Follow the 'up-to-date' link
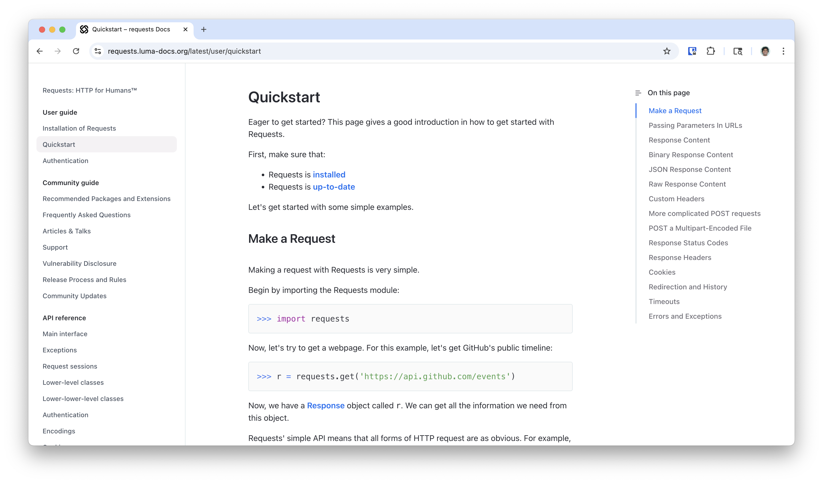 pyautogui.click(x=334, y=187)
